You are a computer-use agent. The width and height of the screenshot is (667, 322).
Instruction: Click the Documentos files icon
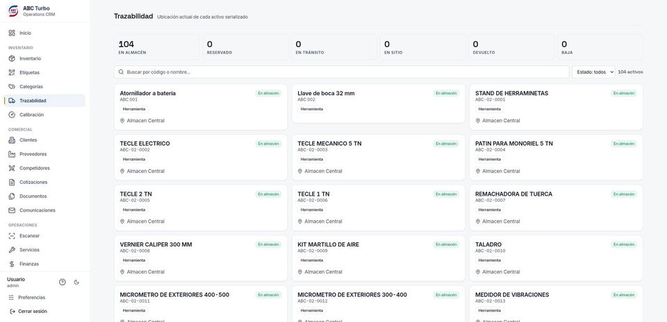[x=12, y=196]
